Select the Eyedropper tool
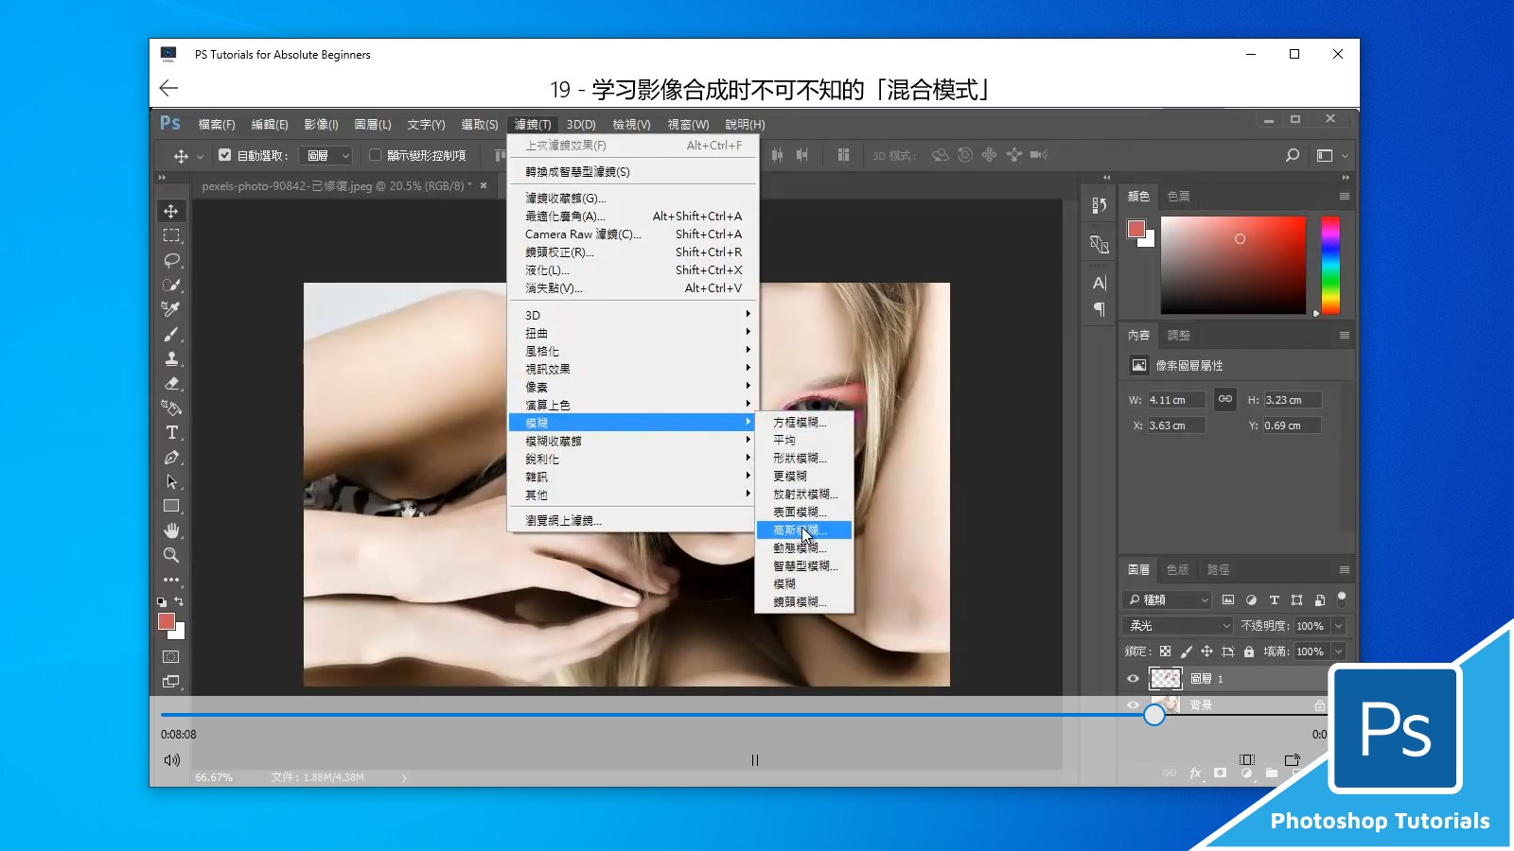 tap(171, 309)
